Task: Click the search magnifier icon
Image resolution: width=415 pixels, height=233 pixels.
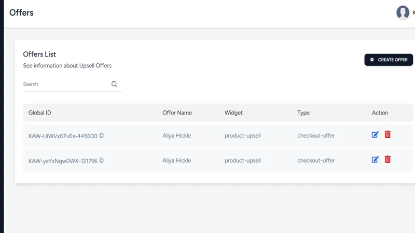Action: pyautogui.click(x=114, y=84)
